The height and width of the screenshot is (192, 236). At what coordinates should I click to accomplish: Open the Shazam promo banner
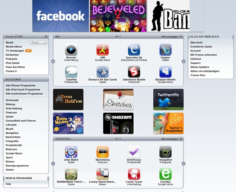tap(118, 123)
